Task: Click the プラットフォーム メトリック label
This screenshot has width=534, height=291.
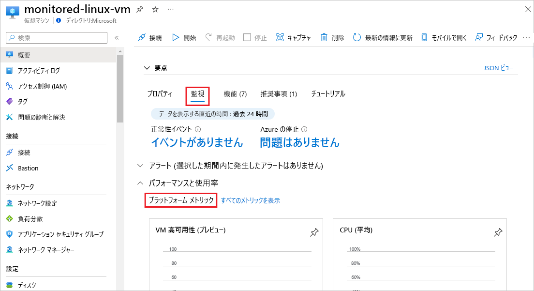Action: (181, 200)
